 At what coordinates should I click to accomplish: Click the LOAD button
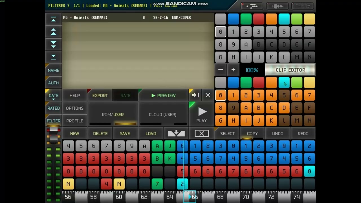pos(151,133)
